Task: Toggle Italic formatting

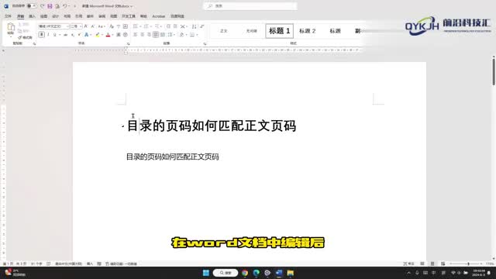Action: (48, 35)
